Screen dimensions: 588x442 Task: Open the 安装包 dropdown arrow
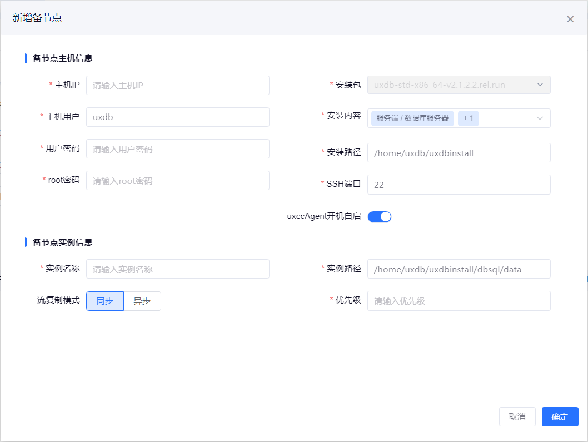coord(540,85)
